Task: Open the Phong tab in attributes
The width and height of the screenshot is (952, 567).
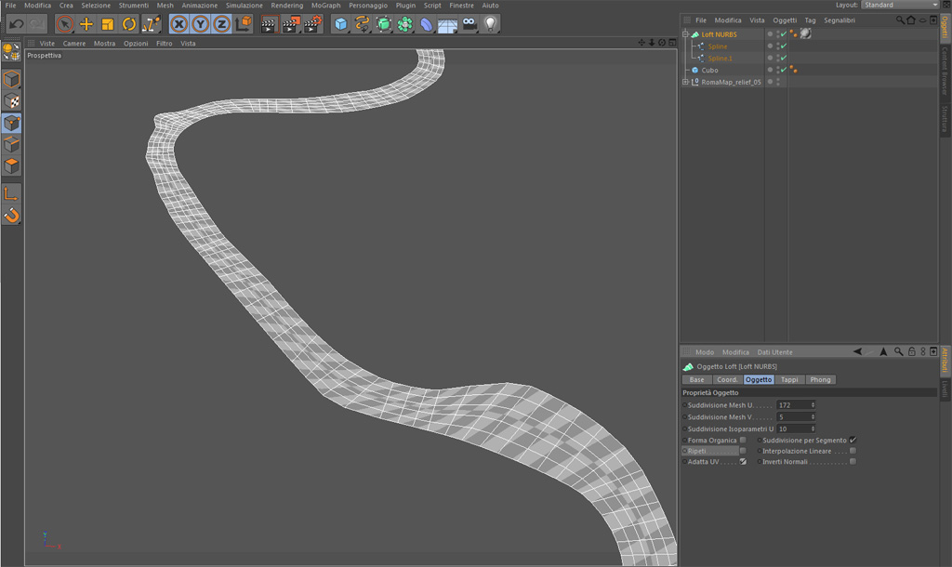Action: tap(819, 379)
